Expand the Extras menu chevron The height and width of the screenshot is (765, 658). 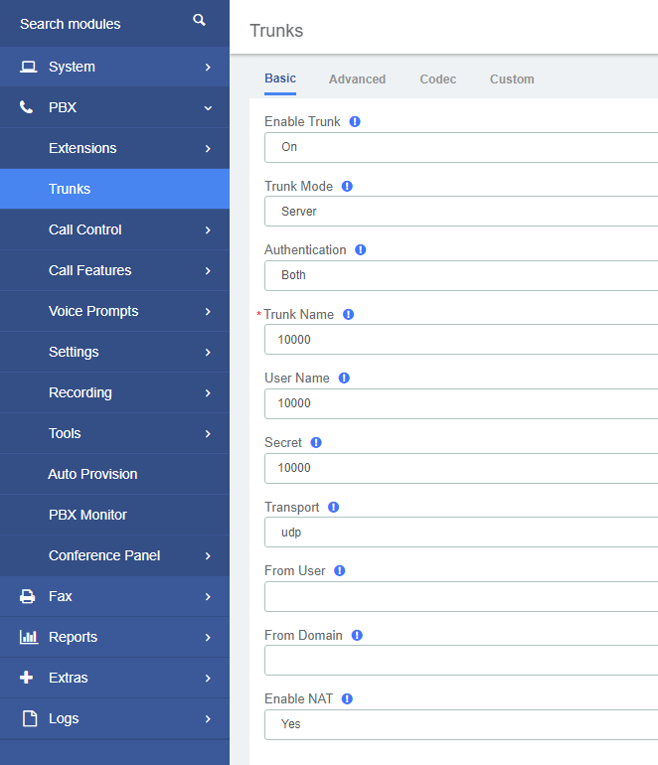[x=208, y=679]
